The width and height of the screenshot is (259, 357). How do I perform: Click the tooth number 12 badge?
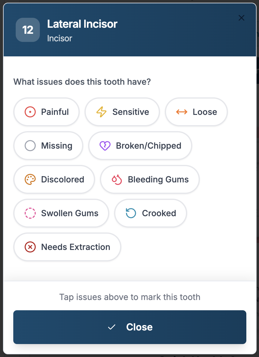click(27, 30)
